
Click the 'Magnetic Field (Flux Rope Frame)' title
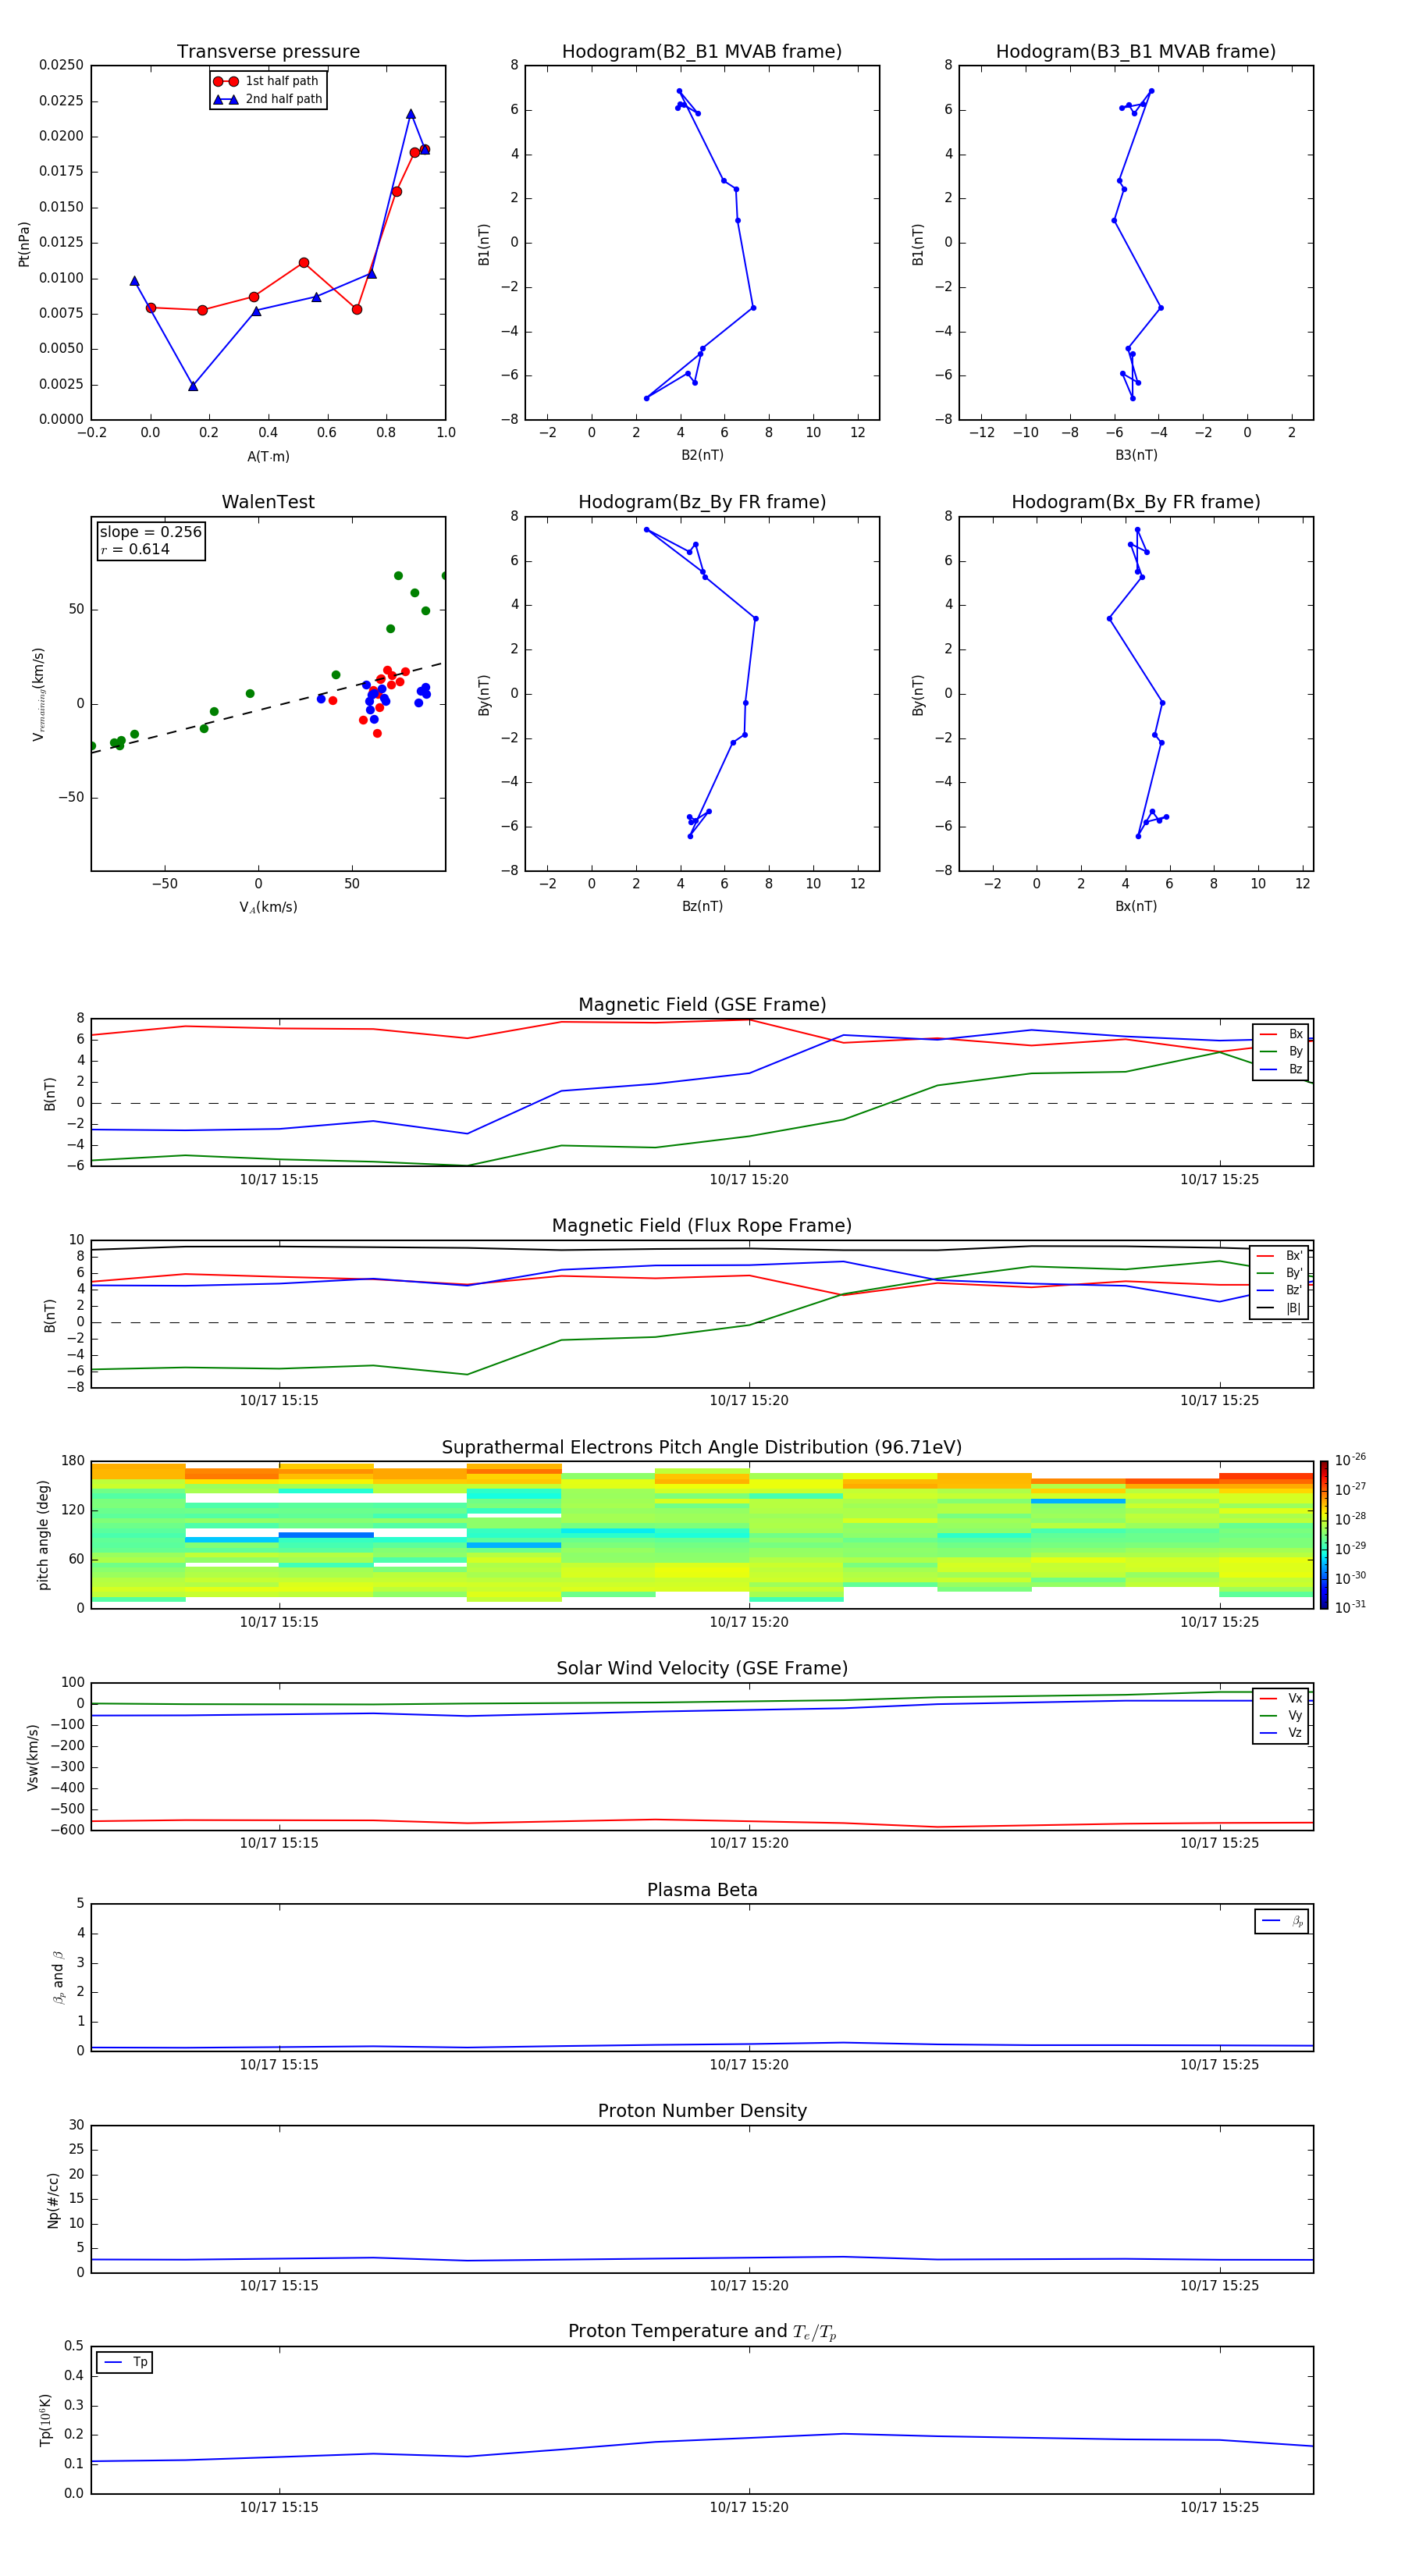[702, 1226]
